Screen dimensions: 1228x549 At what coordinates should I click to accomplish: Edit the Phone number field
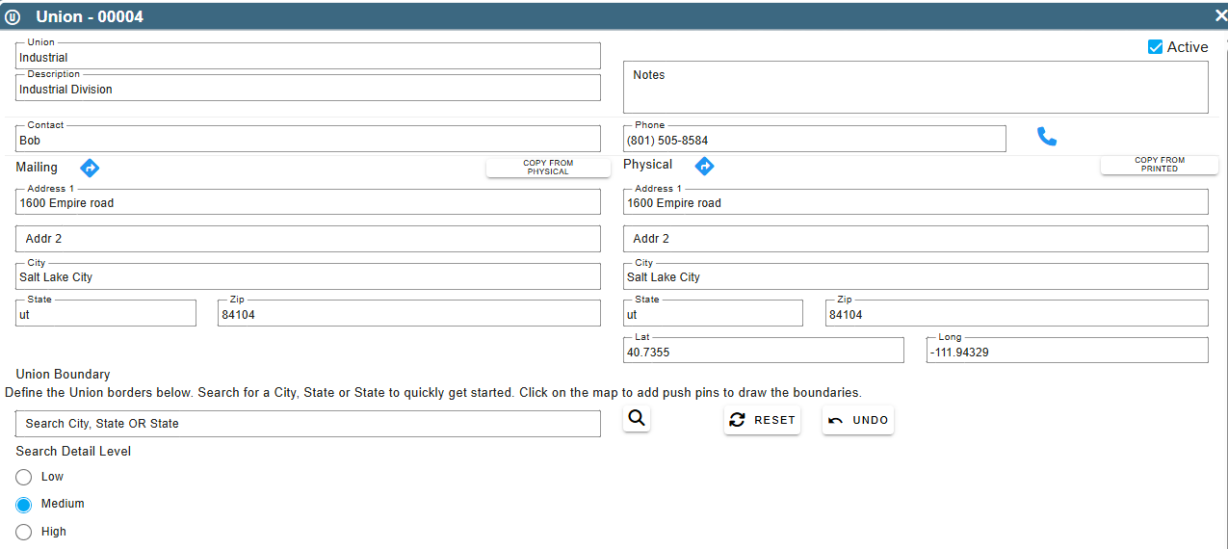point(815,139)
